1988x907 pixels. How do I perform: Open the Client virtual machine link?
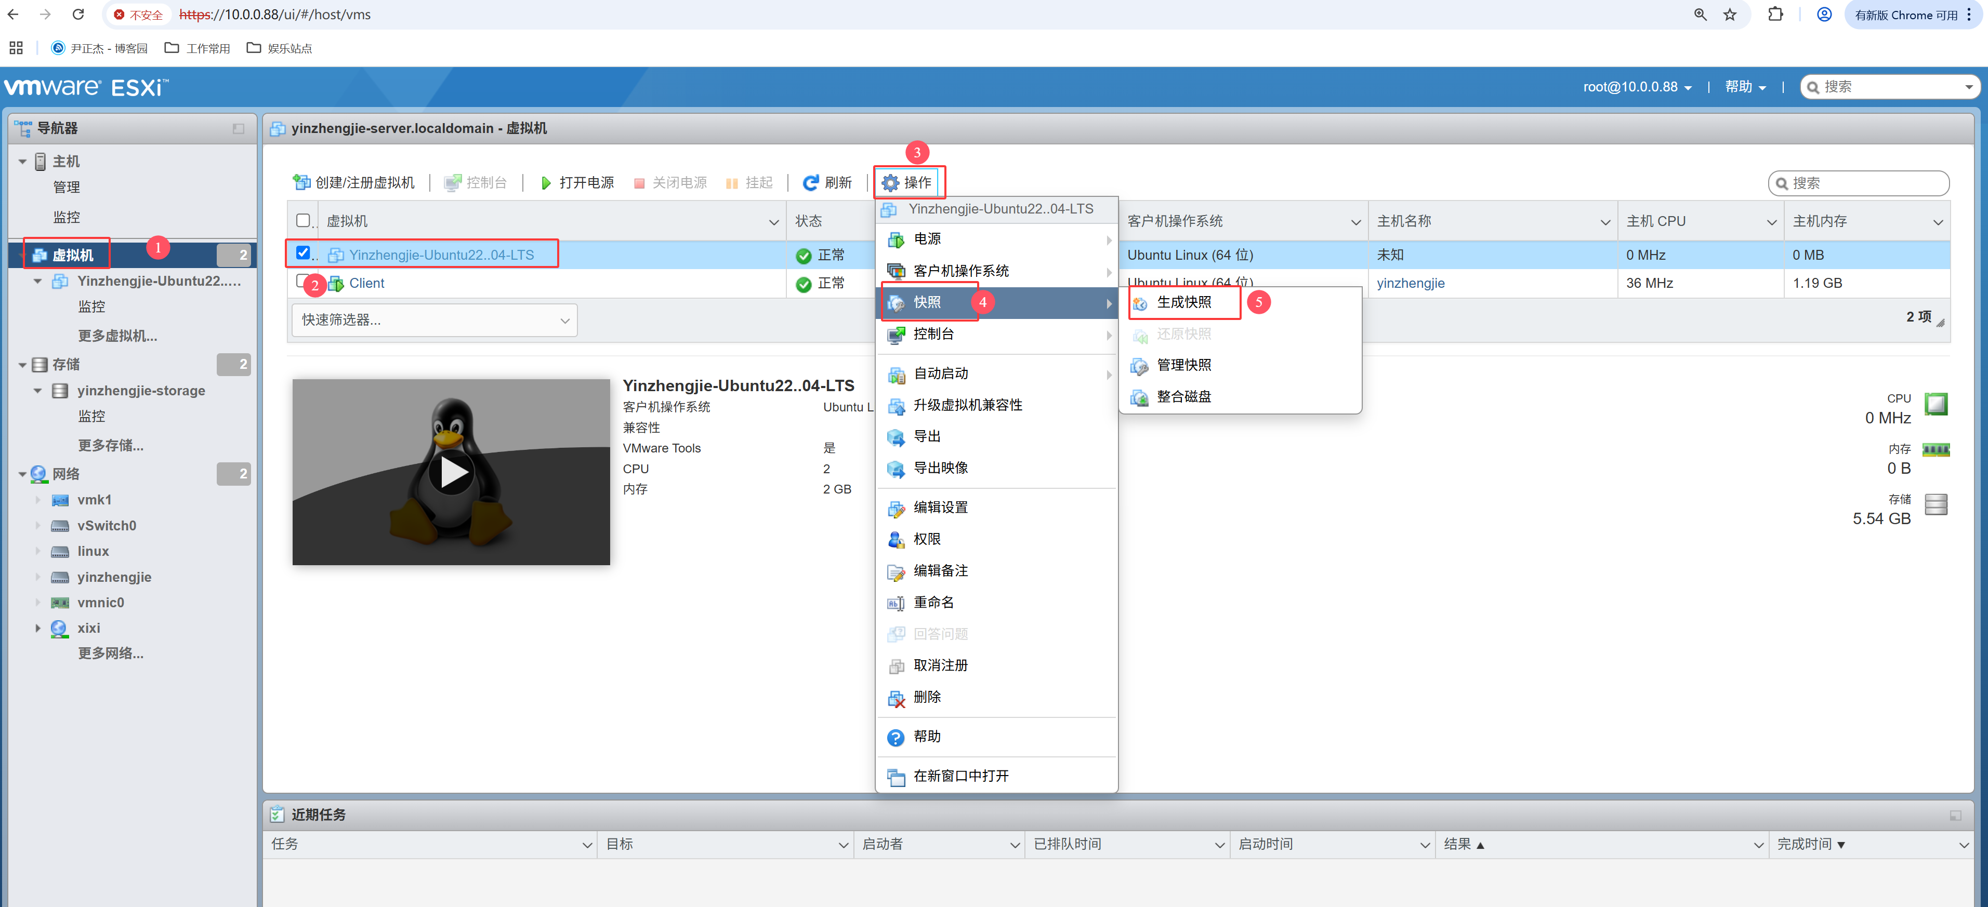click(366, 283)
